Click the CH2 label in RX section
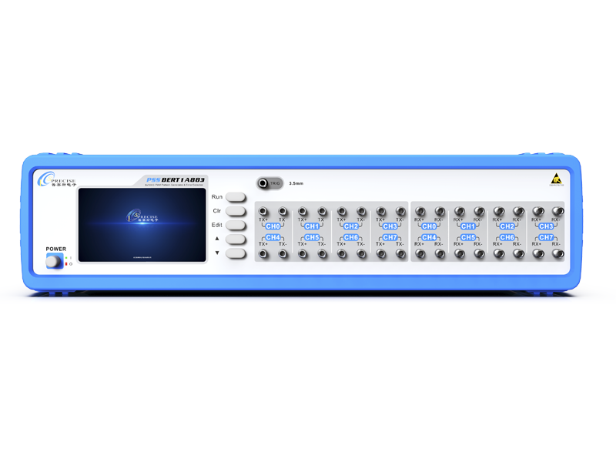Image resolution: width=616 pixels, height=462 pixels. (x=507, y=226)
